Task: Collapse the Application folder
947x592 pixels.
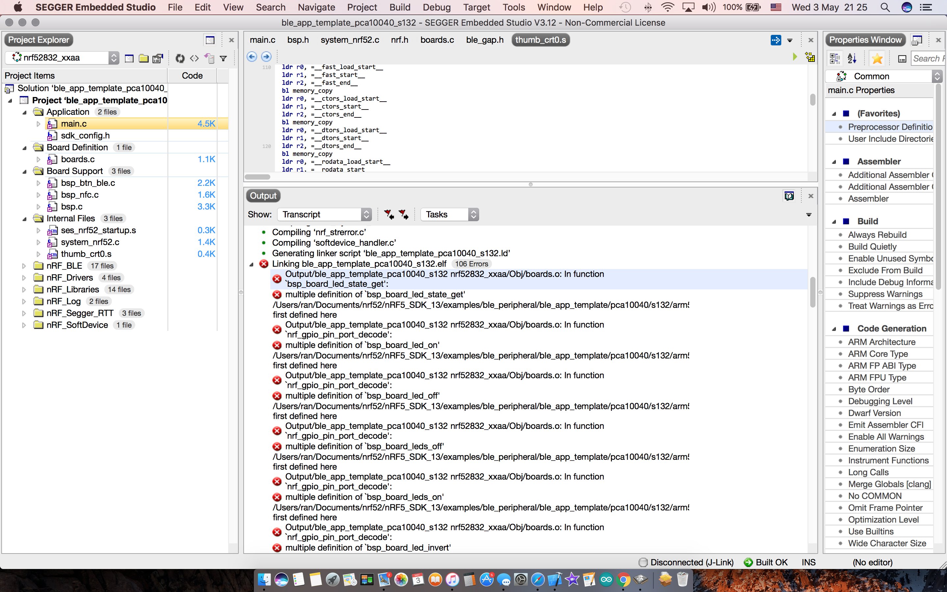Action: pyautogui.click(x=24, y=112)
